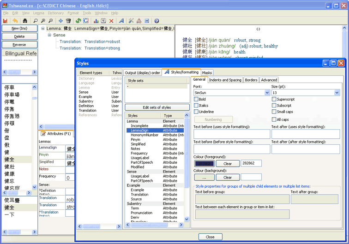
Task: Open the Size (pt) dropdown
Action: pyautogui.click(x=337, y=93)
